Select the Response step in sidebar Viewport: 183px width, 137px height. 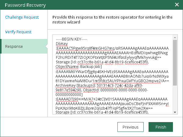[x=14, y=47]
